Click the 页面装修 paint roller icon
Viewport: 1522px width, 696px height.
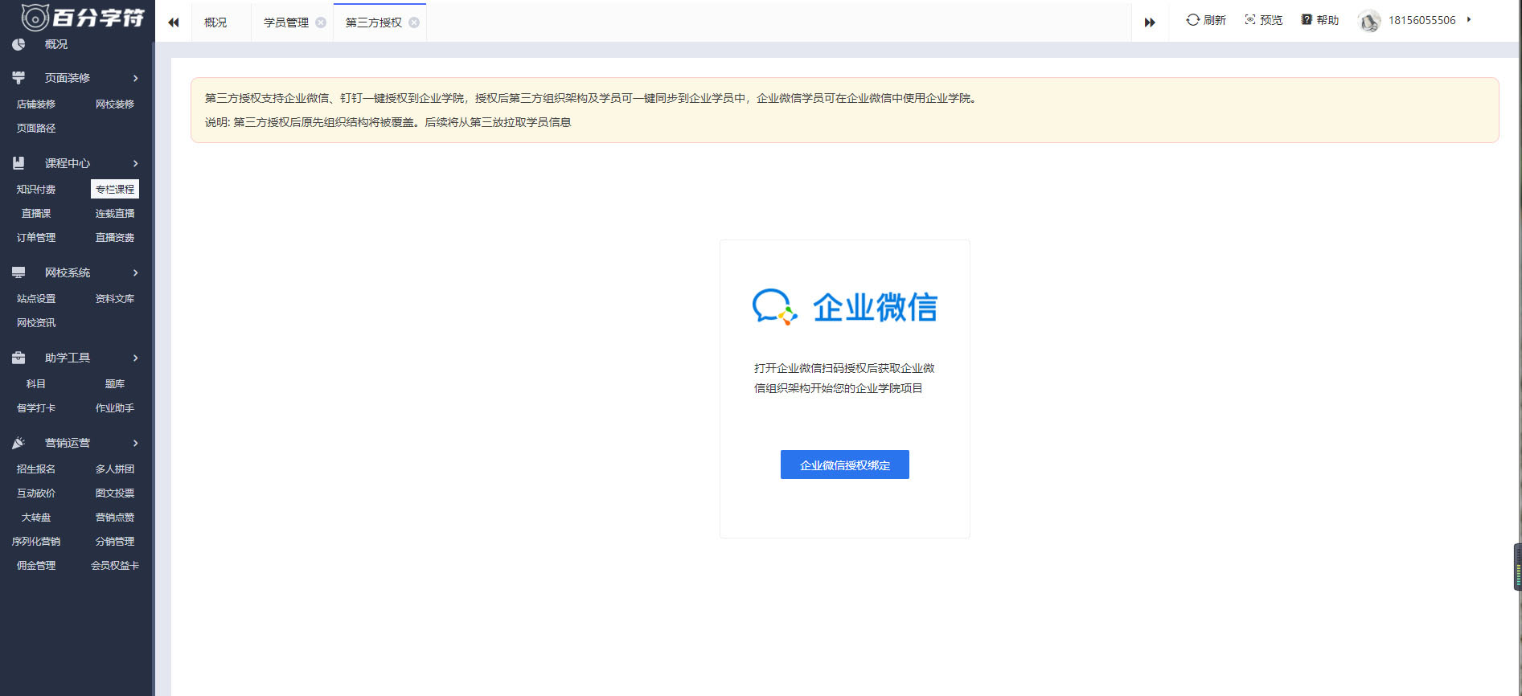[x=18, y=78]
